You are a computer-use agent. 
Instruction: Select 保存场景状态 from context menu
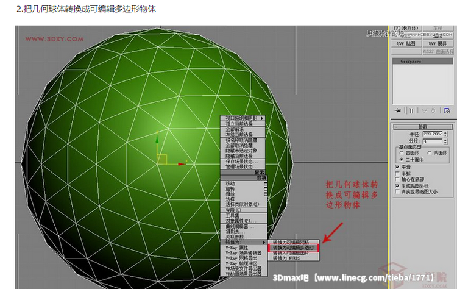(243, 162)
